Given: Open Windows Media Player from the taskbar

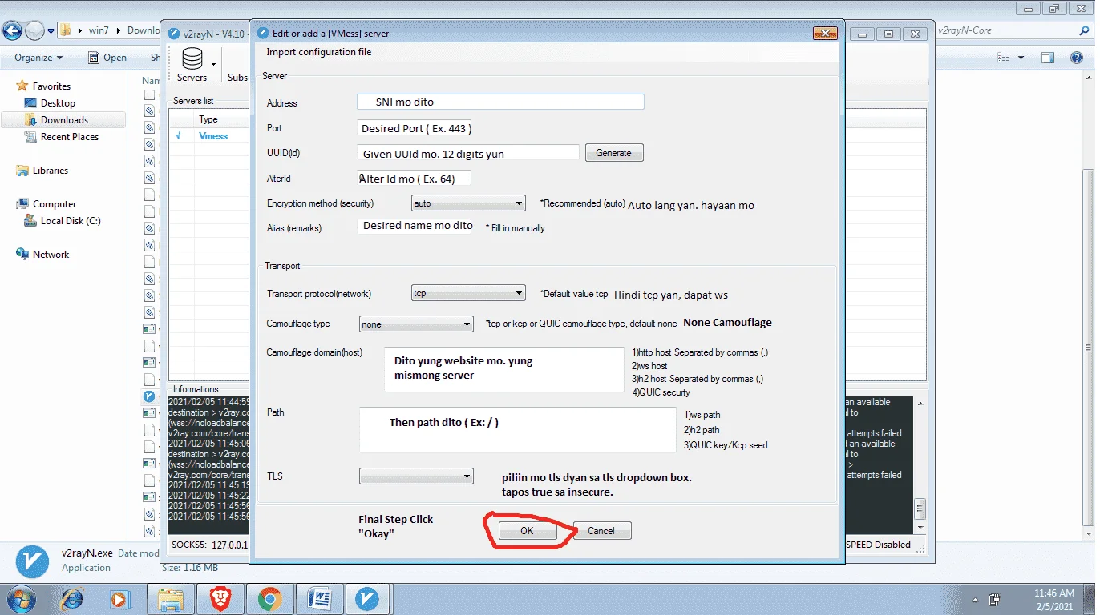Looking at the screenshot, I should point(121,598).
